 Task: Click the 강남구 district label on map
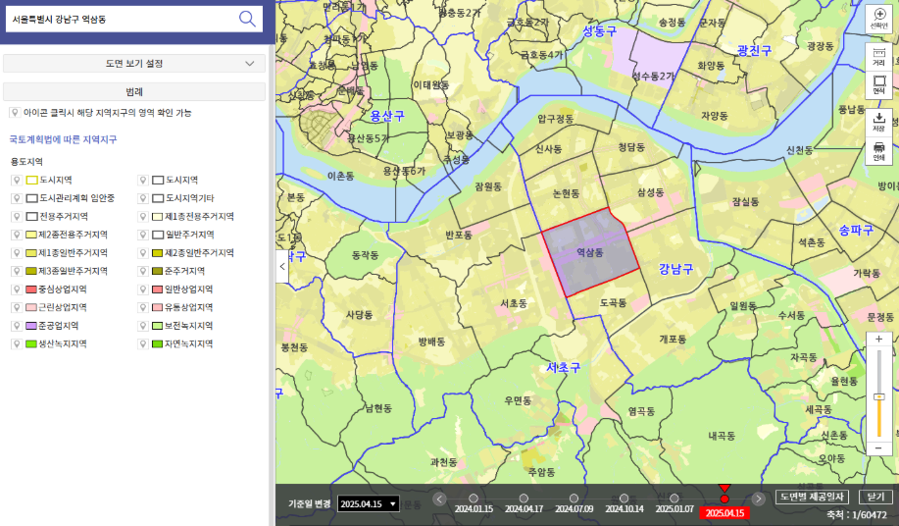[x=675, y=269]
